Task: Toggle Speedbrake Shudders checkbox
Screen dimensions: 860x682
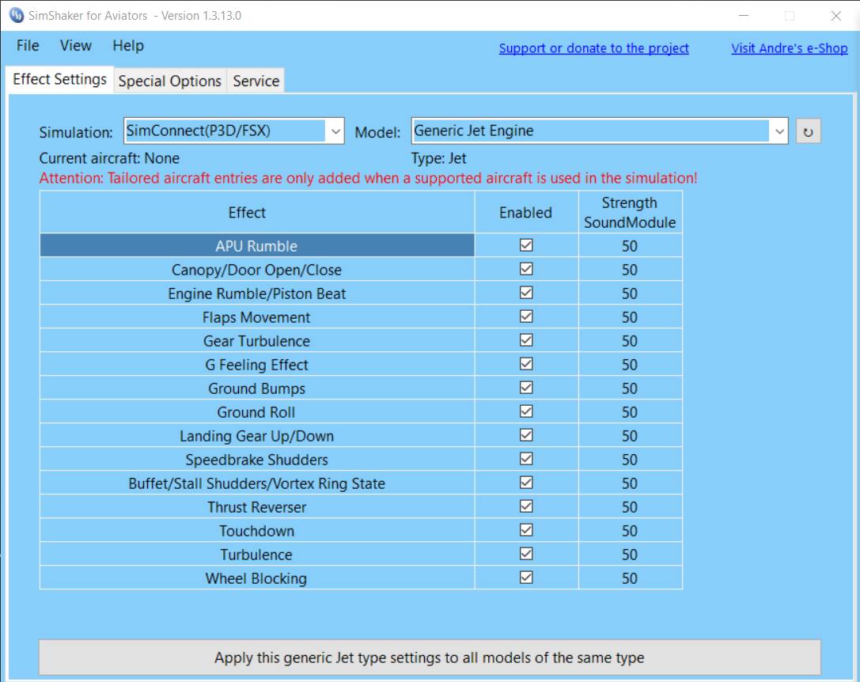Action: [x=526, y=459]
